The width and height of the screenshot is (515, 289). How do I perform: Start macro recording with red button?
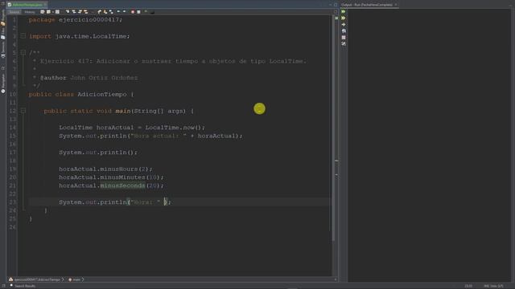coord(133,12)
